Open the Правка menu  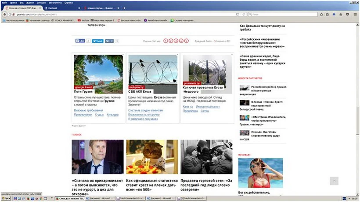[x=14, y=3]
